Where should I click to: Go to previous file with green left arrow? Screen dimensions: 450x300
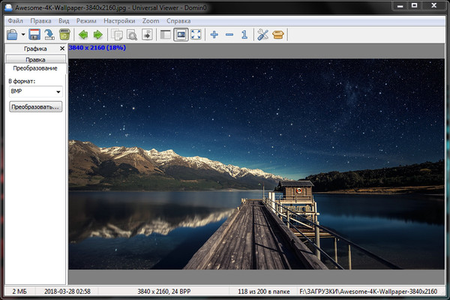click(x=83, y=34)
